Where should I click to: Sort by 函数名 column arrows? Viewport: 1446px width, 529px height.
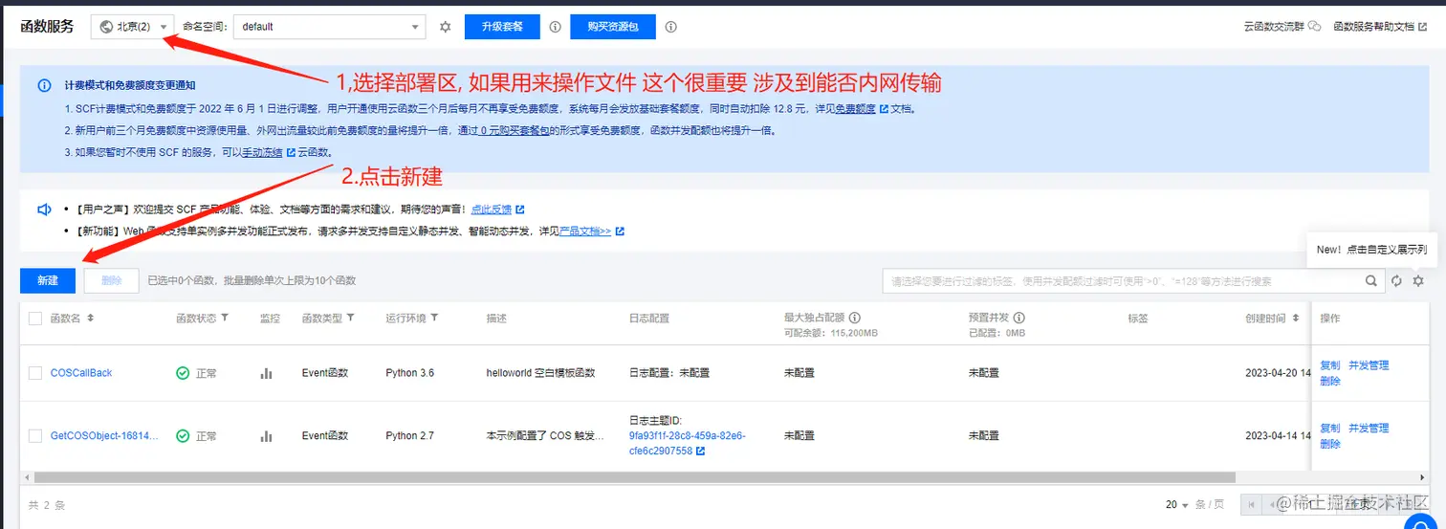click(x=91, y=318)
